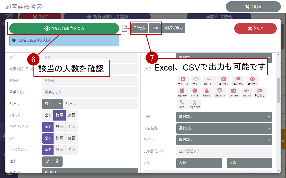Click the EDM配信タグ input field
The height and width of the screenshot is (178, 286).
coord(224,152)
